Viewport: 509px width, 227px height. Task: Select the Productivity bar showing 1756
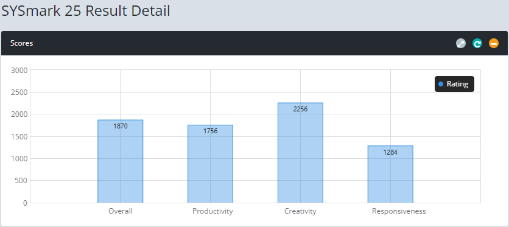click(x=210, y=164)
